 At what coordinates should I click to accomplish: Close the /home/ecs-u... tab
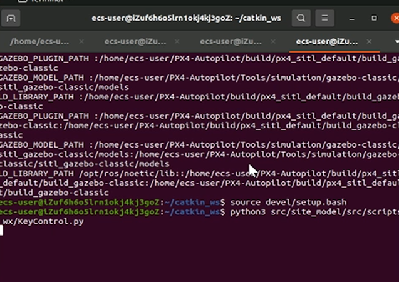[81, 41]
